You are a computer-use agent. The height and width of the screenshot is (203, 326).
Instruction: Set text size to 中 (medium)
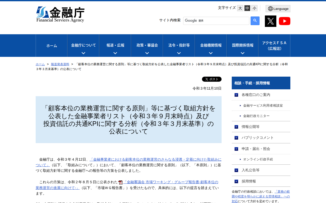[x=247, y=8]
